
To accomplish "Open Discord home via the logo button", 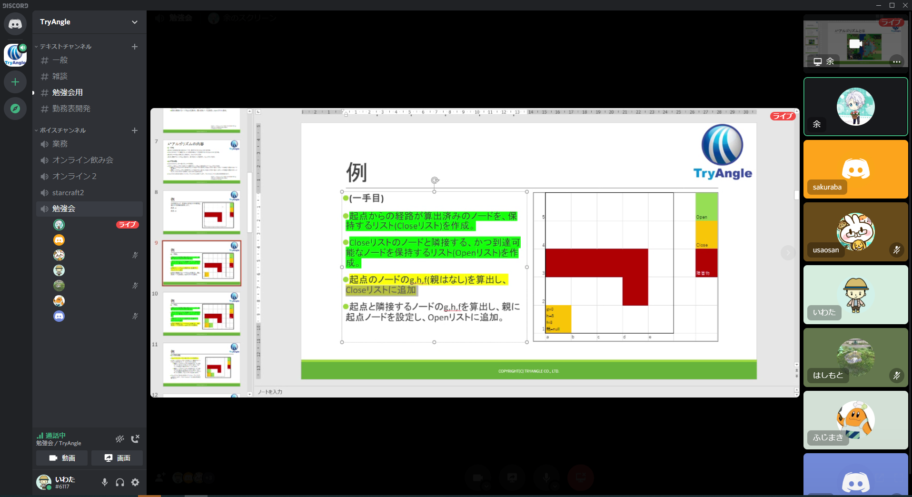I will (15, 24).
